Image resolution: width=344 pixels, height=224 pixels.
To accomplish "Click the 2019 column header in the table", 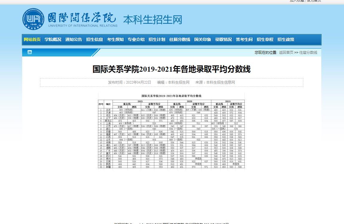I will 228,101.
